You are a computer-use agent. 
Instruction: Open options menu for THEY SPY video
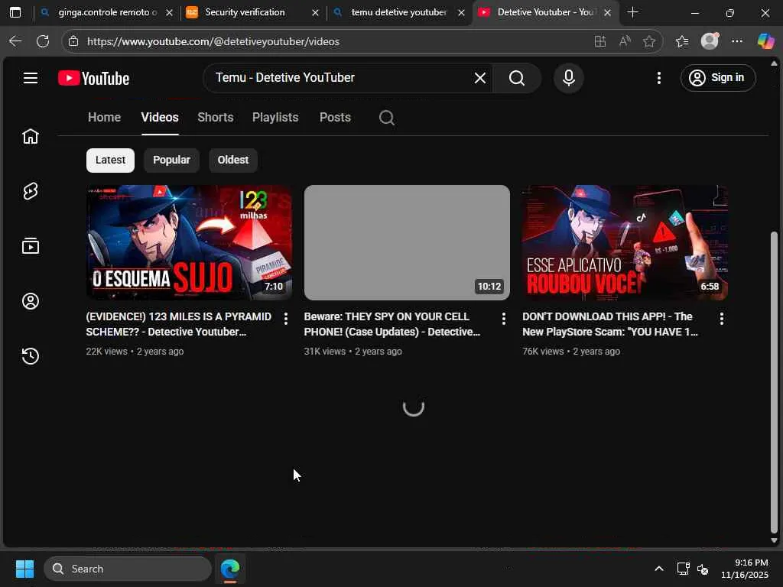tap(503, 319)
